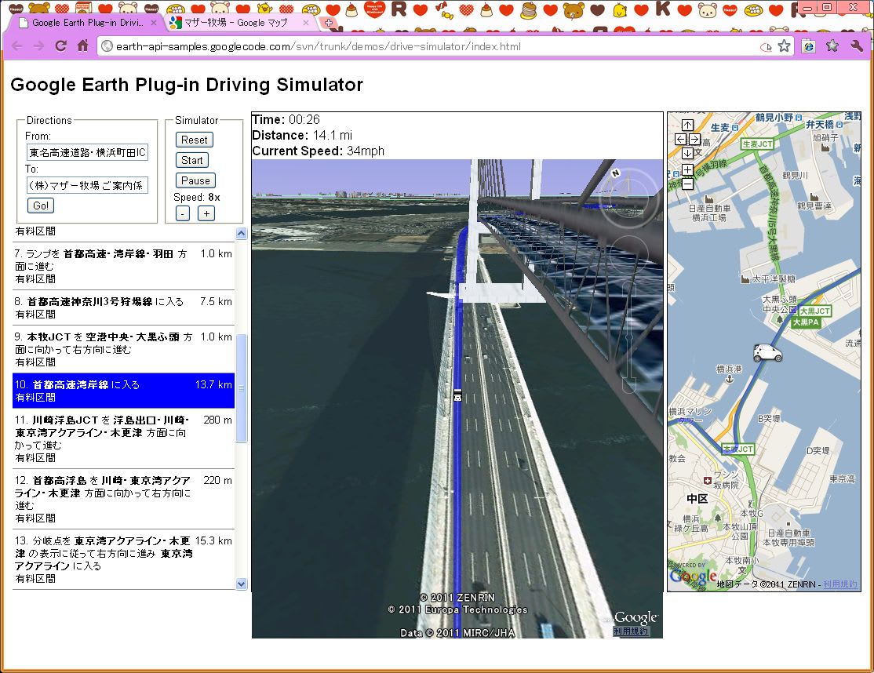Pause the driving simulator

tap(195, 180)
